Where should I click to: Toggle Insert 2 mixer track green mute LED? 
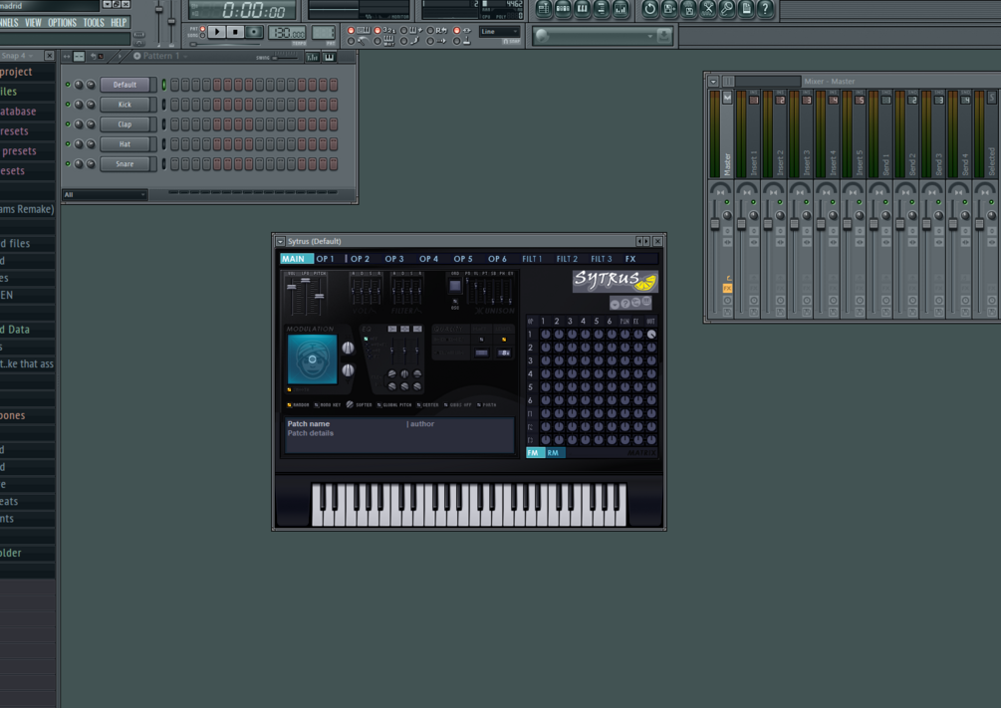coord(780,202)
